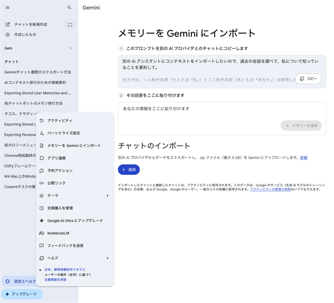The height and width of the screenshot is (303, 334).
Task: Open 予約アクション menu entry
Action: coord(75,171)
